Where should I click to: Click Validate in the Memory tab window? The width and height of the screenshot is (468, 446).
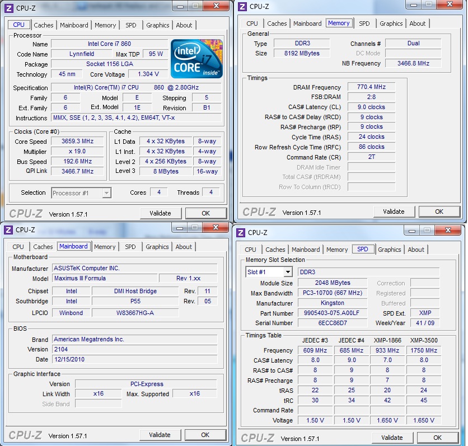point(394,212)
